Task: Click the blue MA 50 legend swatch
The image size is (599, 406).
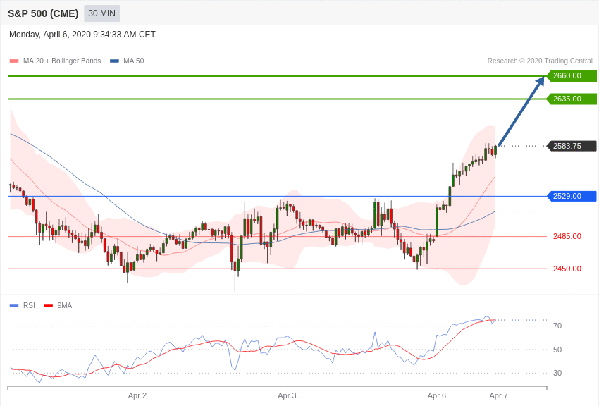Action: pos(114,61)
